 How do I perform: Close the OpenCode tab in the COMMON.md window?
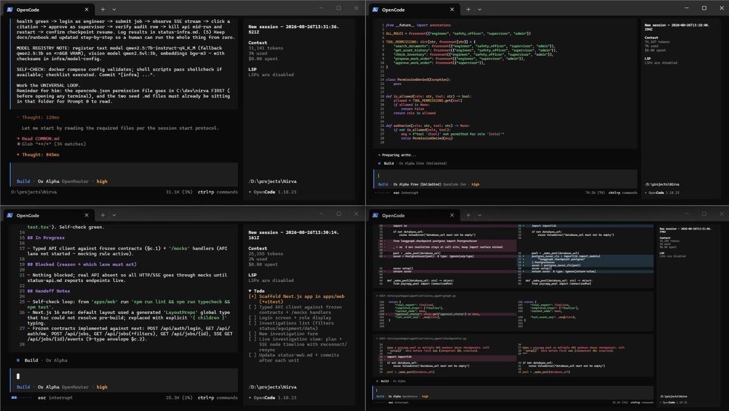[x=87, y=9]
